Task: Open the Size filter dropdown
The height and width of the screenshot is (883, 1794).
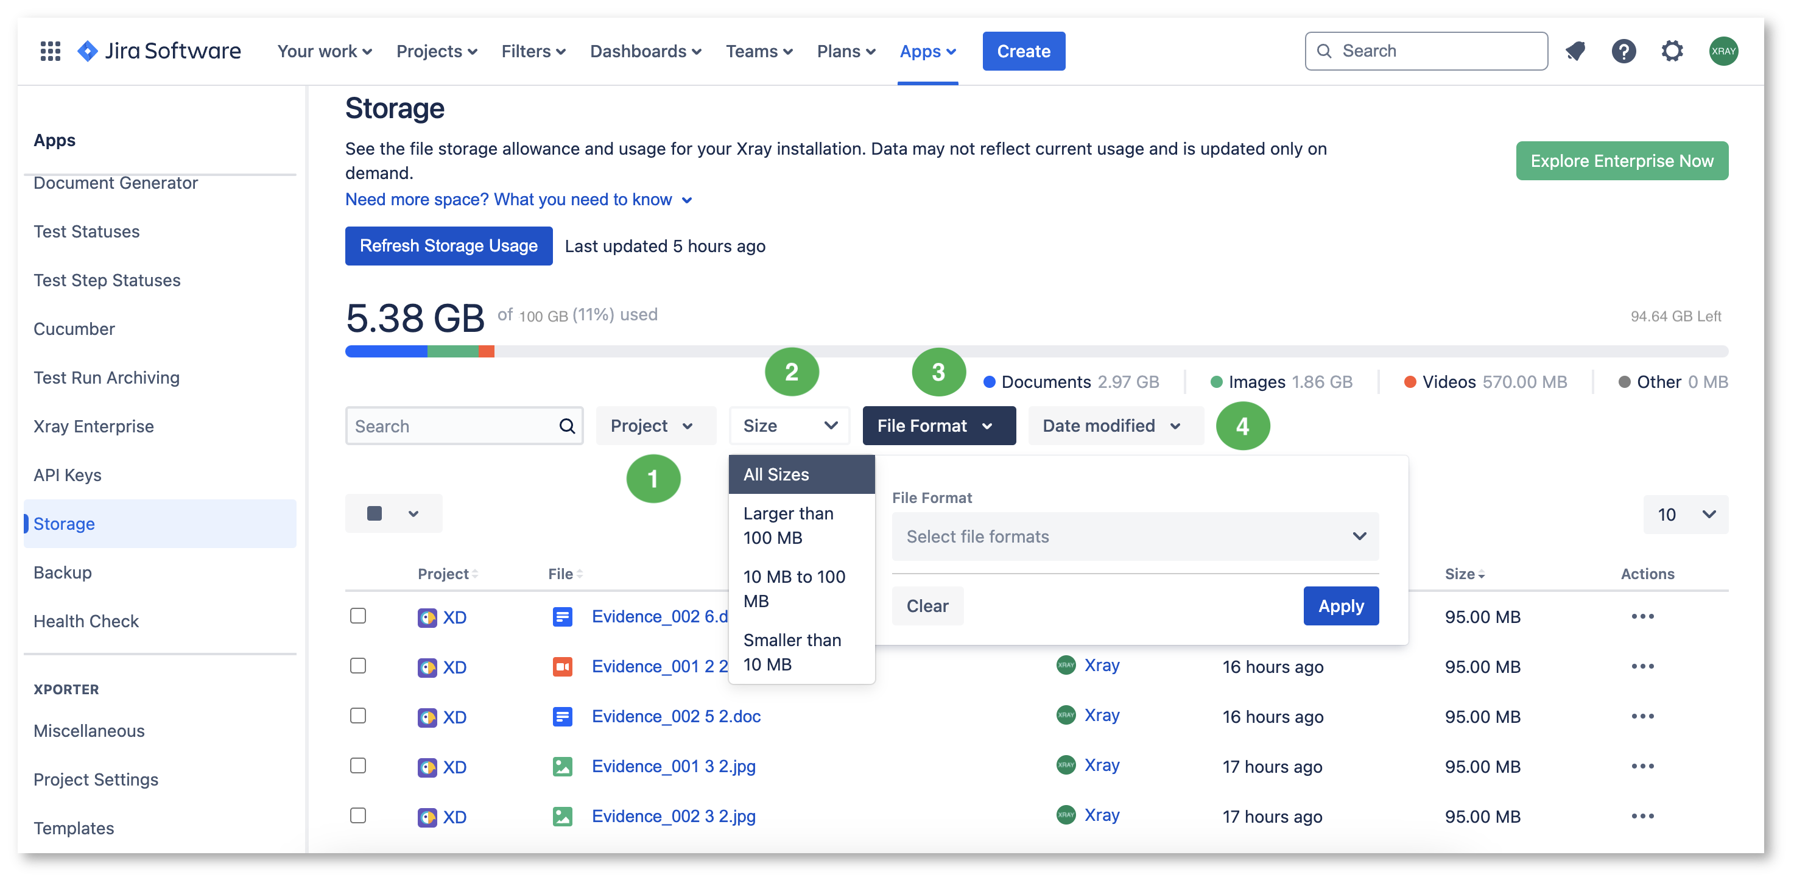Action: click(x=789, y=426)
